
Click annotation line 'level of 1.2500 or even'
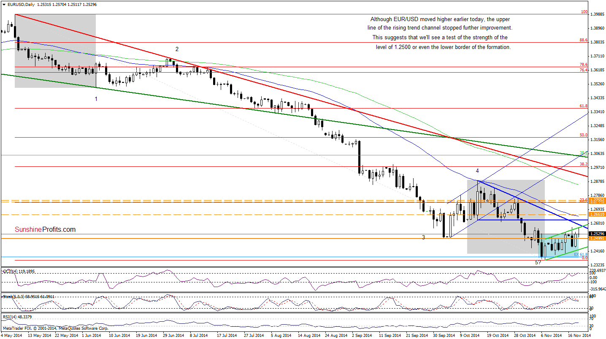click(x=444, y=47)
